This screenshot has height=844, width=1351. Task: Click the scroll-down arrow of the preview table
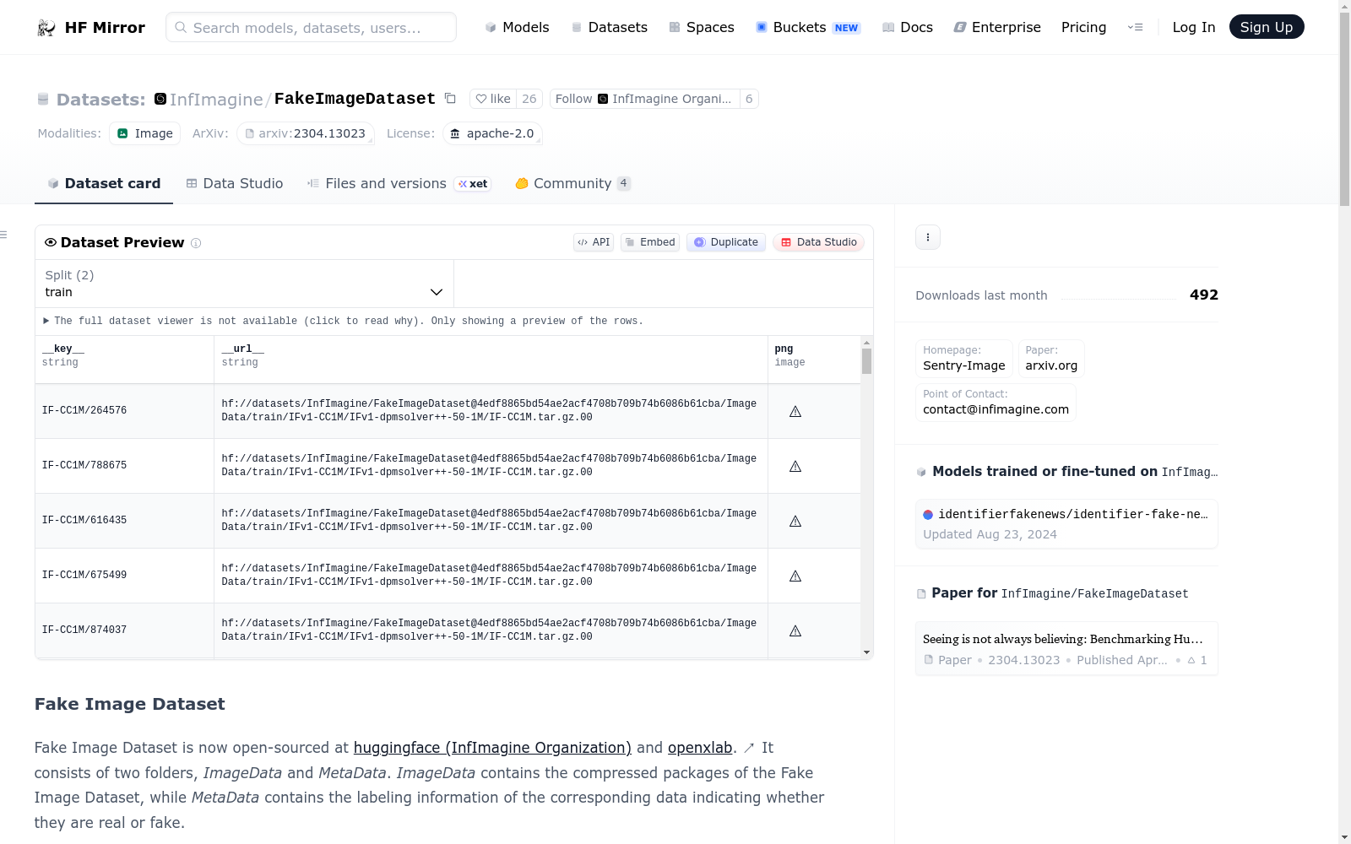pos(866,652)
